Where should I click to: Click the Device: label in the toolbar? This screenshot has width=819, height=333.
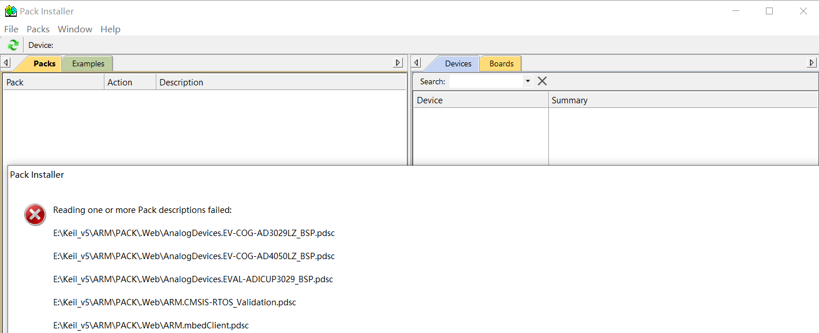pyautogui.click(x=40, y=45)
